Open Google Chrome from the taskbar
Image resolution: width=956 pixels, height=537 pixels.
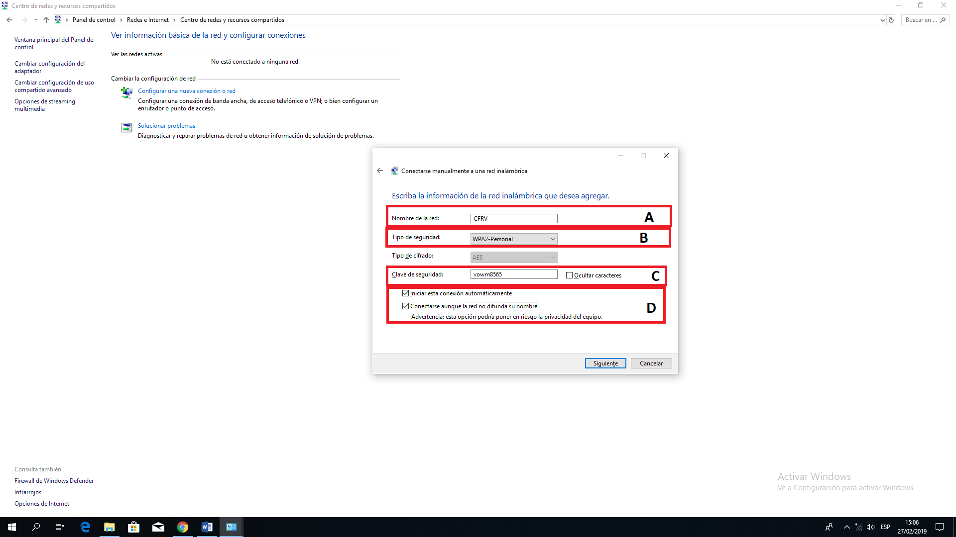tap(183, 527)
